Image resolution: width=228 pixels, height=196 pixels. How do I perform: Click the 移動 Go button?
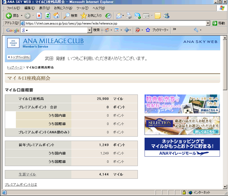pyautogui.click(x=219, y=23)
